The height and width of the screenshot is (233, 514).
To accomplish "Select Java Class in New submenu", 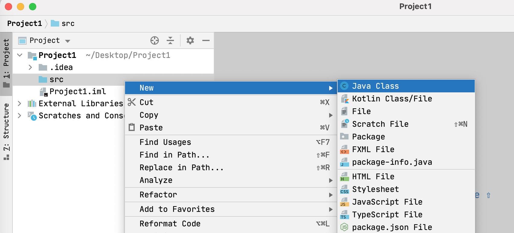I will click(x=406, y=86).
